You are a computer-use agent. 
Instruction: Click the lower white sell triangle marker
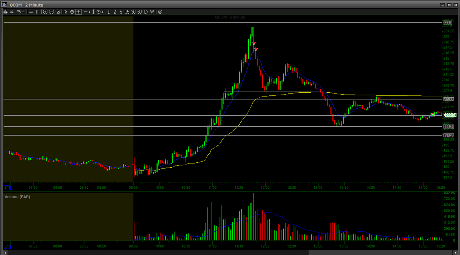pos(256,49)
